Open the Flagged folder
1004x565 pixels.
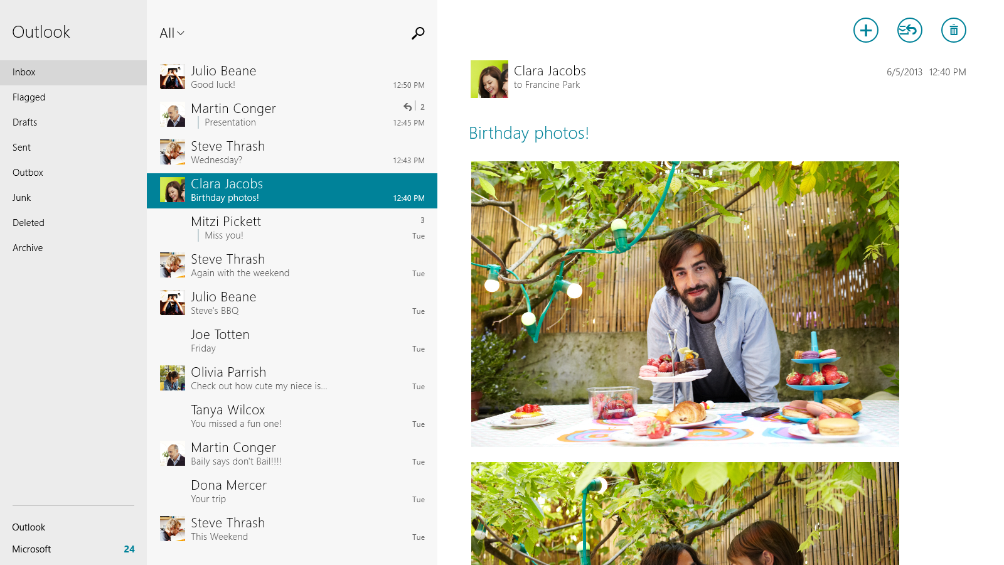pos(29,97)
